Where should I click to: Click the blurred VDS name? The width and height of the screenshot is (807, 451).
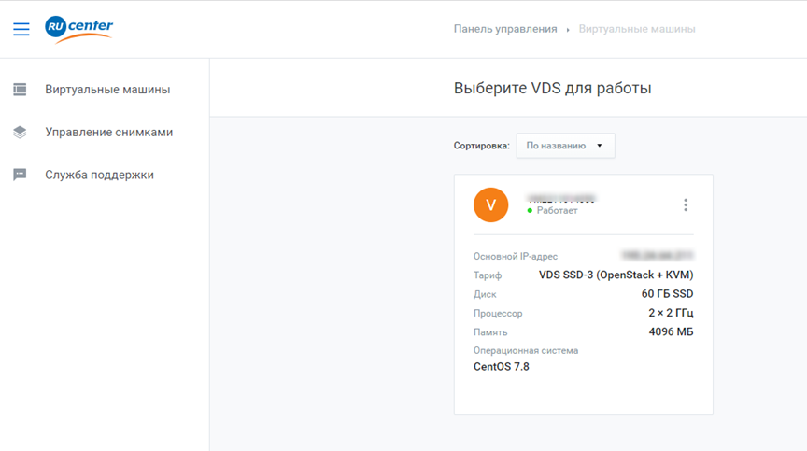pyautogui.click(x=561, y=199)
